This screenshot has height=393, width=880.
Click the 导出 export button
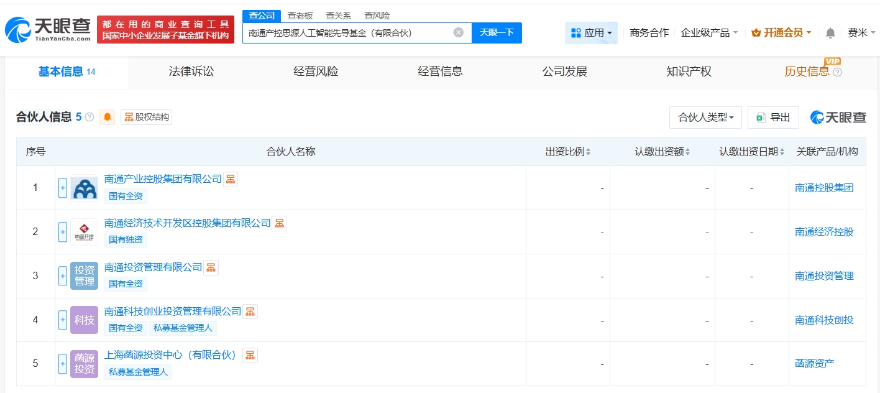click(x=773, y=117)
